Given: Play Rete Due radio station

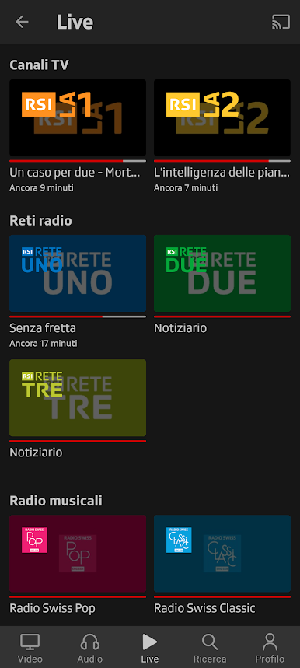Looking at the screenshot, I should pos(222,274).
